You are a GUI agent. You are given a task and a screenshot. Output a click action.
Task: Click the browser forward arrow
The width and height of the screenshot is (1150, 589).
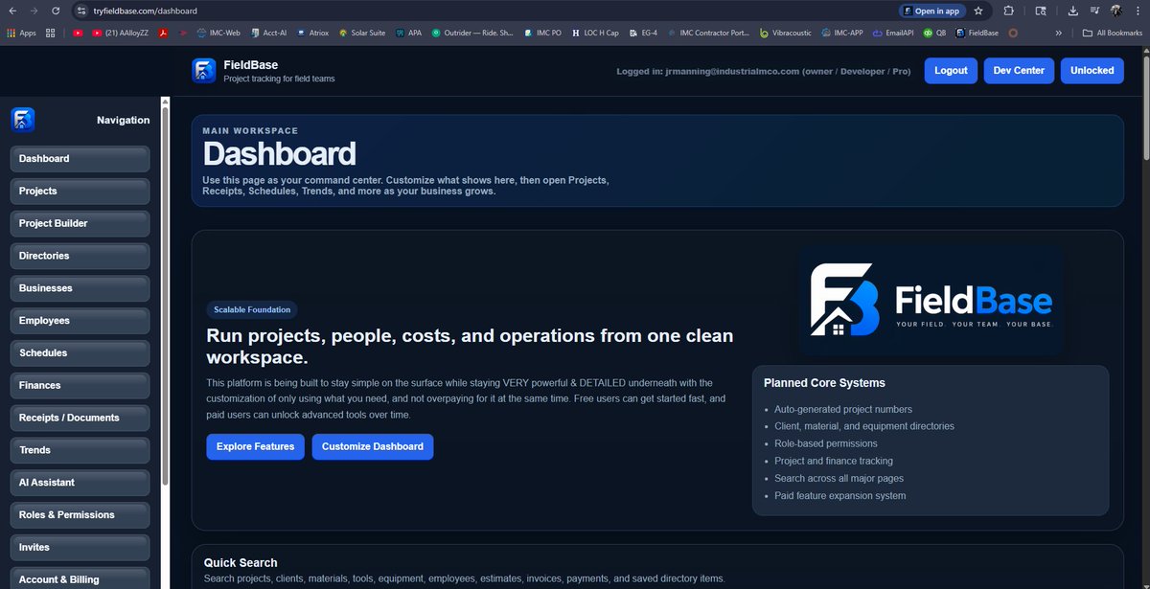[34, 11]
